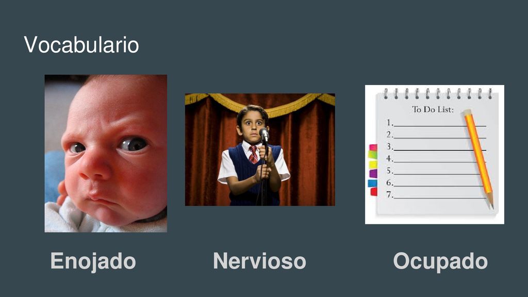Screen dimensions: 528x297
Task: Click the spiral binding of the notepad
Action: coord(438,93)
